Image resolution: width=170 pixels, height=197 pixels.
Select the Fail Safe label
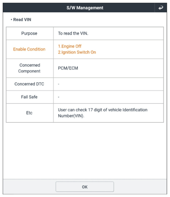pos(29,97)
